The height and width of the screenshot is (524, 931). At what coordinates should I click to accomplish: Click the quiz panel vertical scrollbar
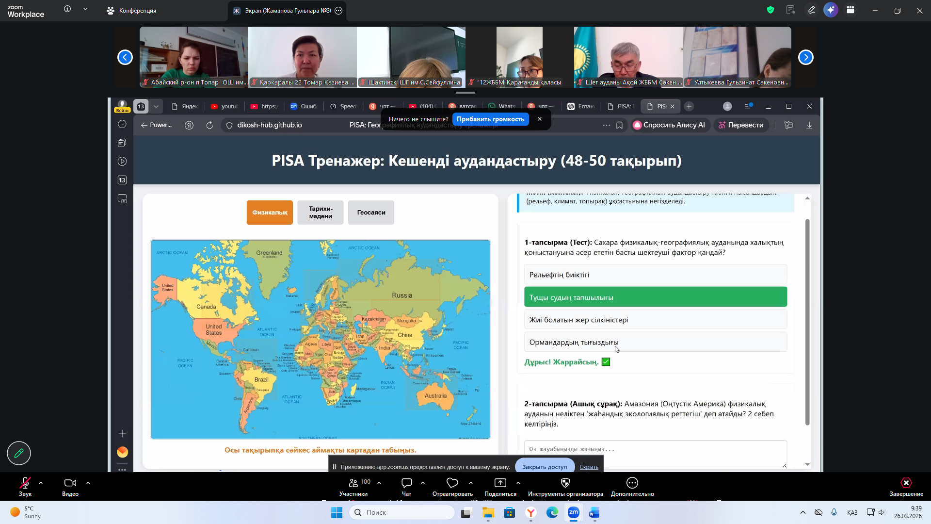[807, 323]
